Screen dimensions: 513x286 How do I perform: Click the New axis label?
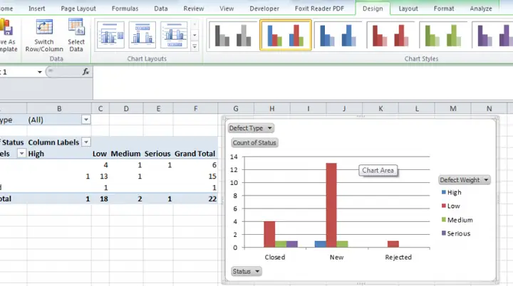(x=336, y=258)
